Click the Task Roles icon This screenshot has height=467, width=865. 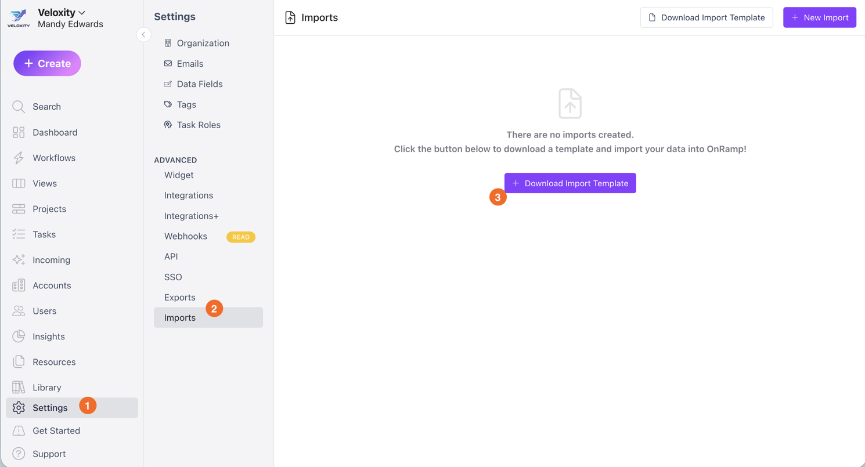168,125
